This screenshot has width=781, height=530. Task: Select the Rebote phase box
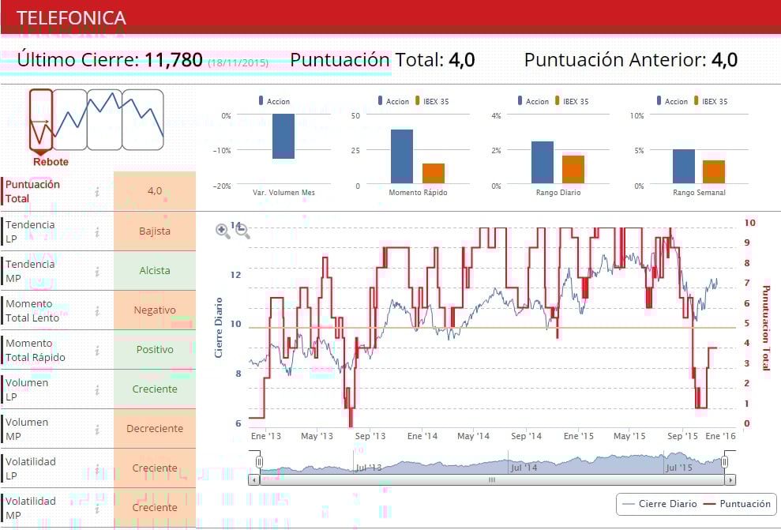point(41,119)
